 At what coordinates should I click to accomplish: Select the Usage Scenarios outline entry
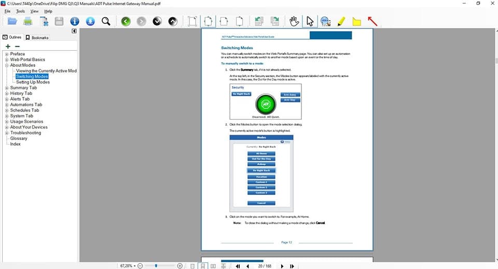26,121
